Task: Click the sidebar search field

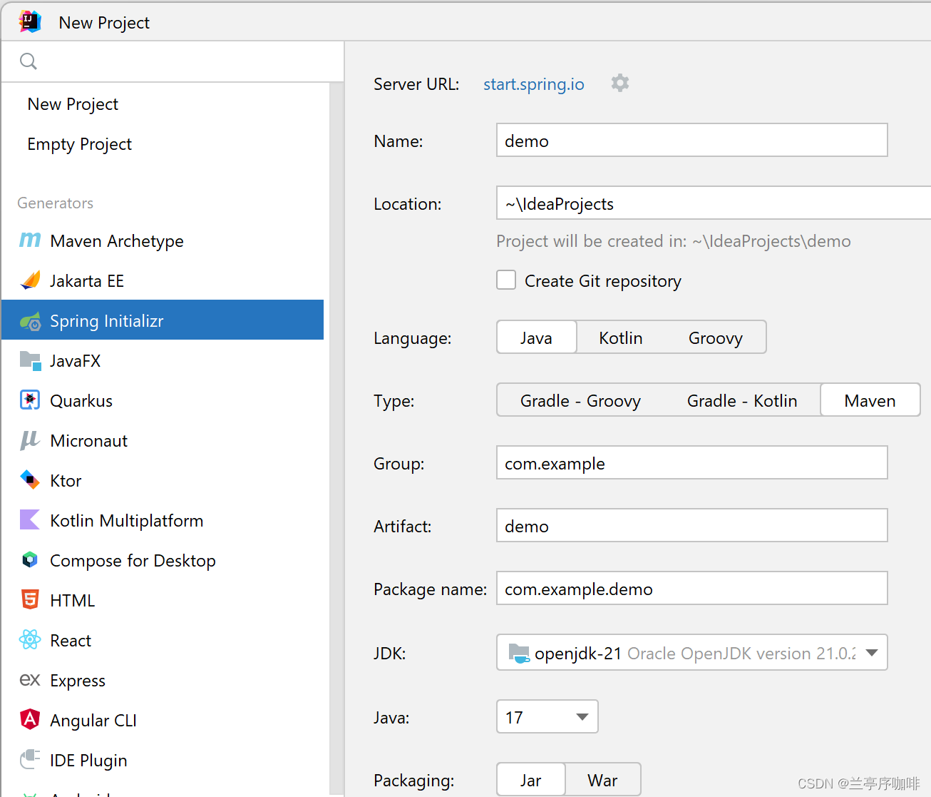Action: (x=173, y=61)
